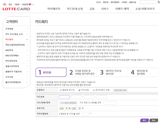Click the red 카드해지 sidebar item

coord(9,39)
